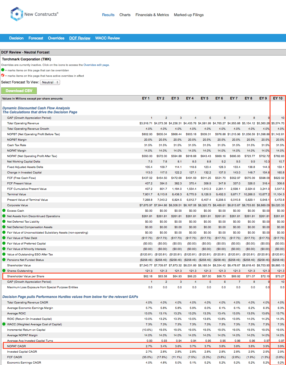Click override dot for Net Assets from Discontinued Operations
The image size is (286, 365).
[4, 216]
